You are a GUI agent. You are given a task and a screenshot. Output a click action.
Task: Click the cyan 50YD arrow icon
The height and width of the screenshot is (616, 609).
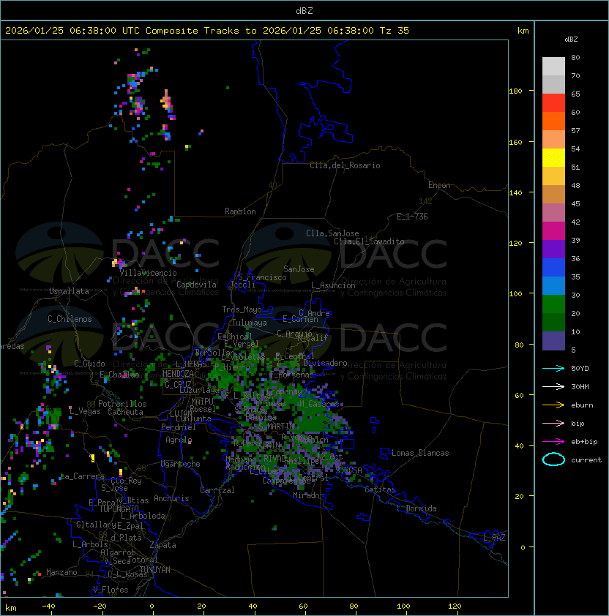[x=553, y=369]
